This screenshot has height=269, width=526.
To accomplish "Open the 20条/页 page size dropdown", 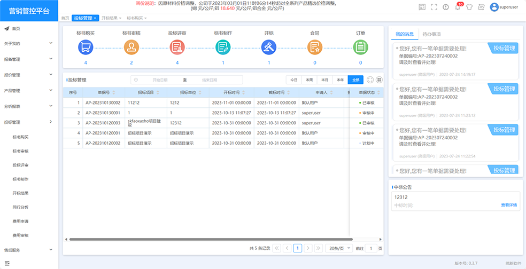I will point(339,248).
